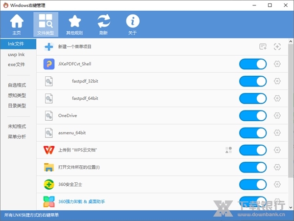
Task: Click shapes icon in WPS云文档 row
Action: [228, 150]
